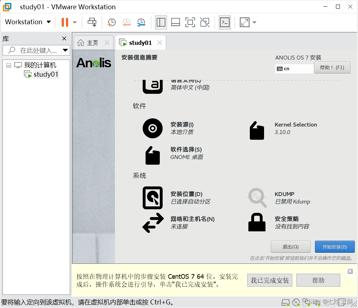
Task: Expand the stretch display dropdown arrow
Action: pos(254,22)
